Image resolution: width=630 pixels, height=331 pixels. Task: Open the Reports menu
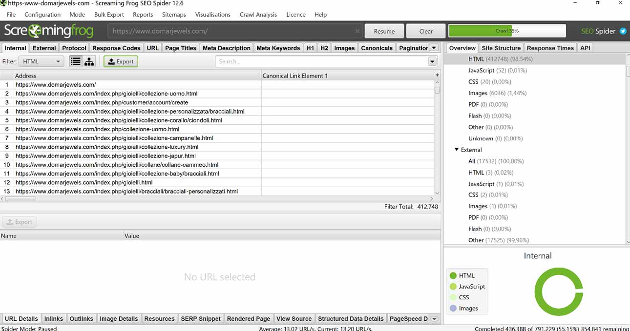coord(143,15)
